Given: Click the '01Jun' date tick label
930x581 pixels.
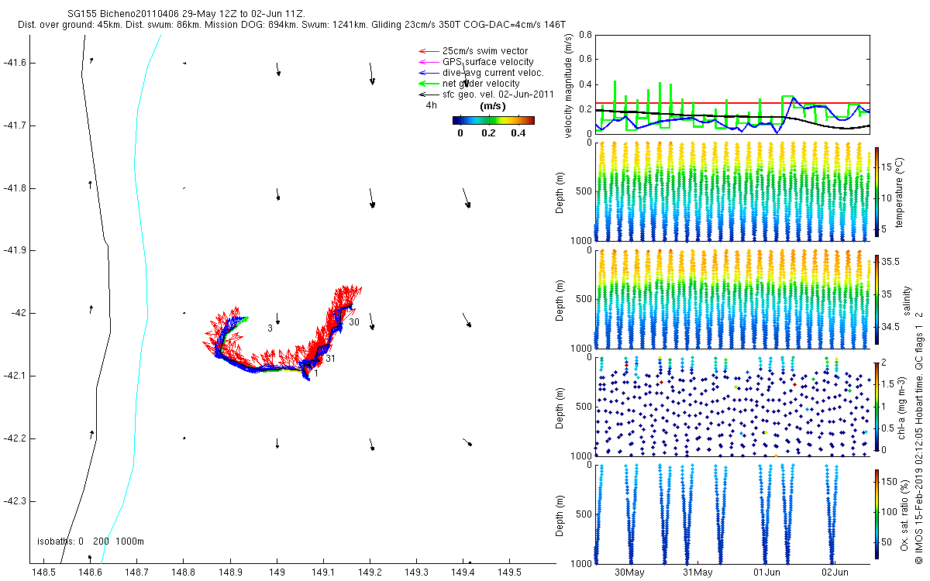Looking at the screenshot, I should pyautogui.click(x=766, y=572).
